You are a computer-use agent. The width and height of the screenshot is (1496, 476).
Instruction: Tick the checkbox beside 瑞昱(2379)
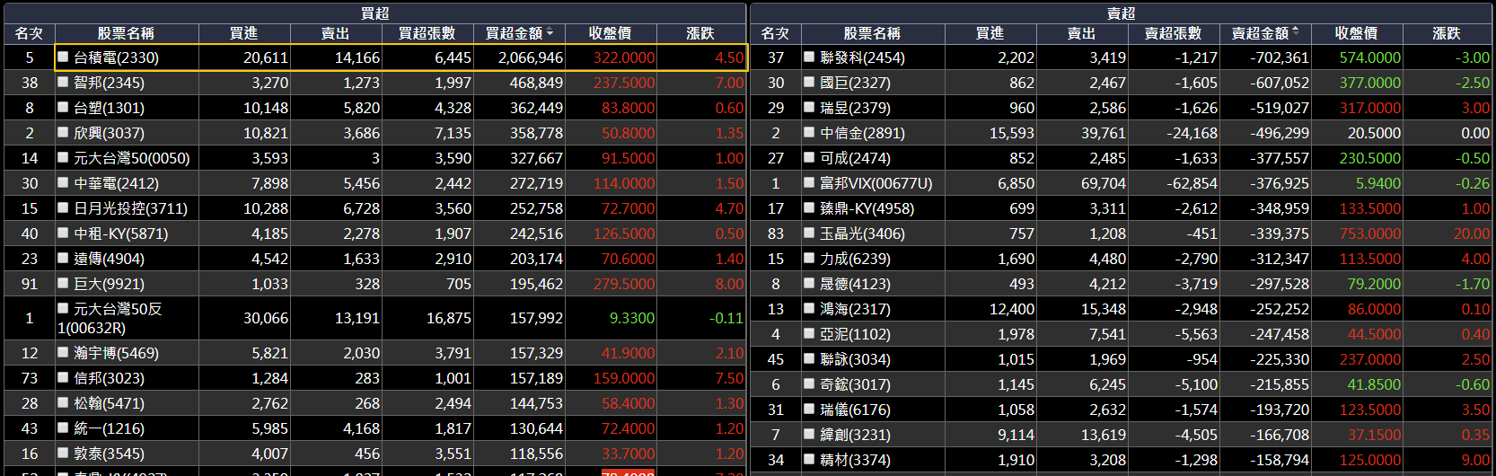[809, 107]
